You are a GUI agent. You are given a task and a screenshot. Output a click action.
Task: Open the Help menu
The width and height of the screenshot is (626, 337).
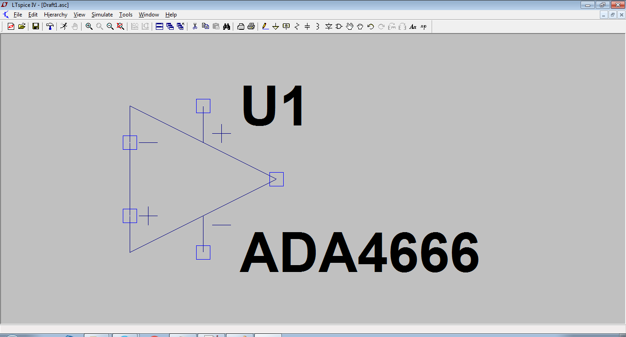click(171, 15)
